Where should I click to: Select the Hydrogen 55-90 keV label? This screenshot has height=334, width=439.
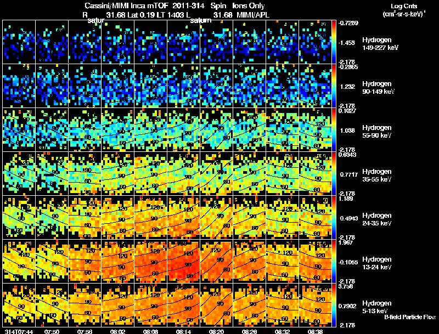point(377,132)
